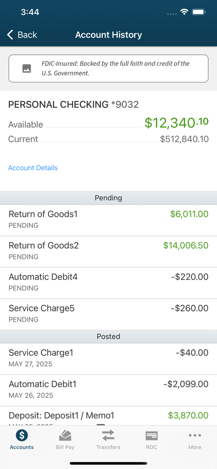This screenshot has width=217, height=469.
Task: Select Service Charge1 posted May 27
Action: click(x=108, y=359)
